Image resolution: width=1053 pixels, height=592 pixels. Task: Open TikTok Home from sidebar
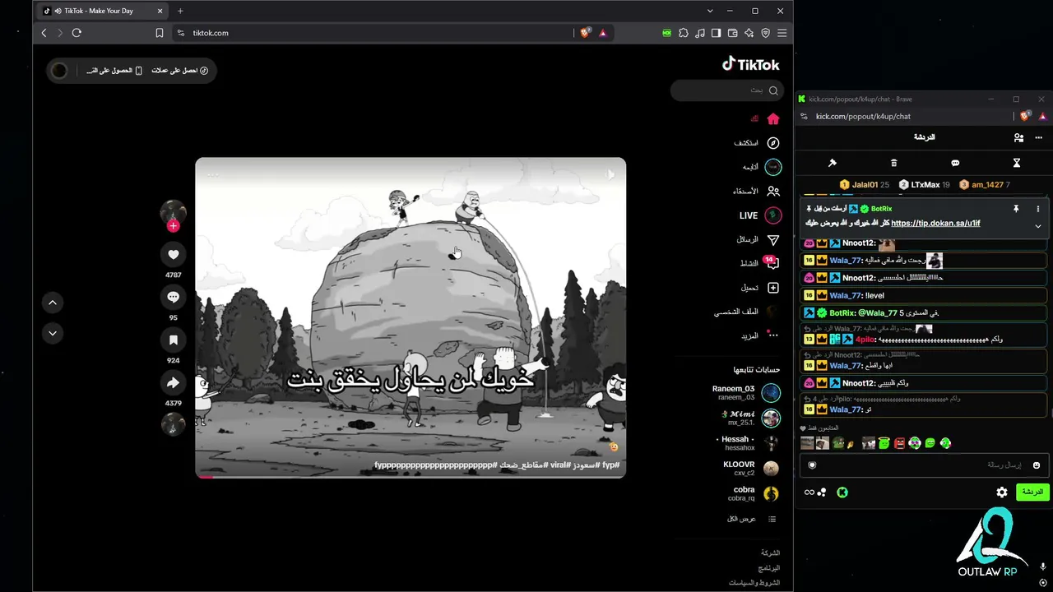765,119
